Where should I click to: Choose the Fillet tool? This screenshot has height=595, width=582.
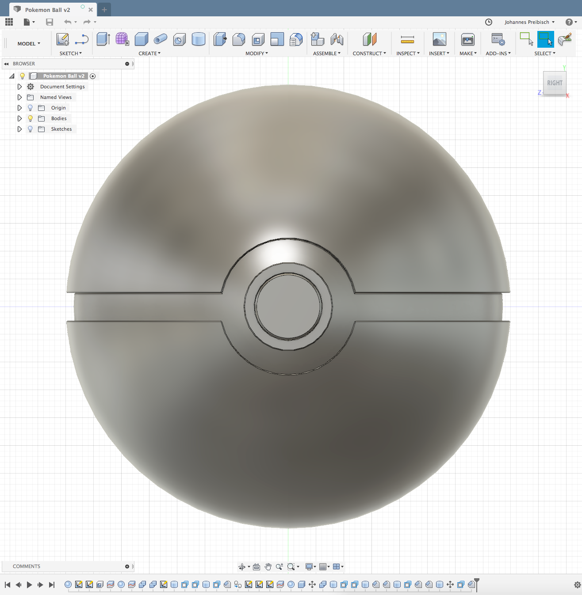tap(239, 39)
